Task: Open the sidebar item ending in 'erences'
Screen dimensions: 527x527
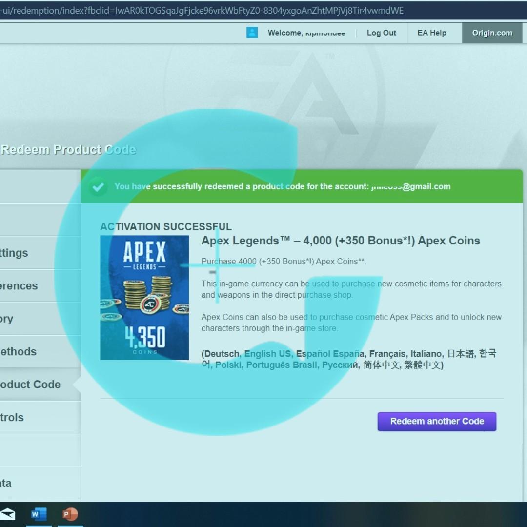Action: coord(41,285)
